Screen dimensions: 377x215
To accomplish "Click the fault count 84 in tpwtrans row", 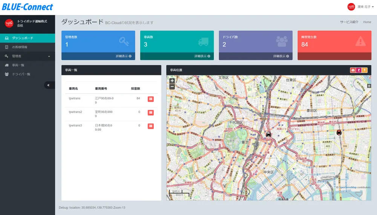I will click(138, 99).
